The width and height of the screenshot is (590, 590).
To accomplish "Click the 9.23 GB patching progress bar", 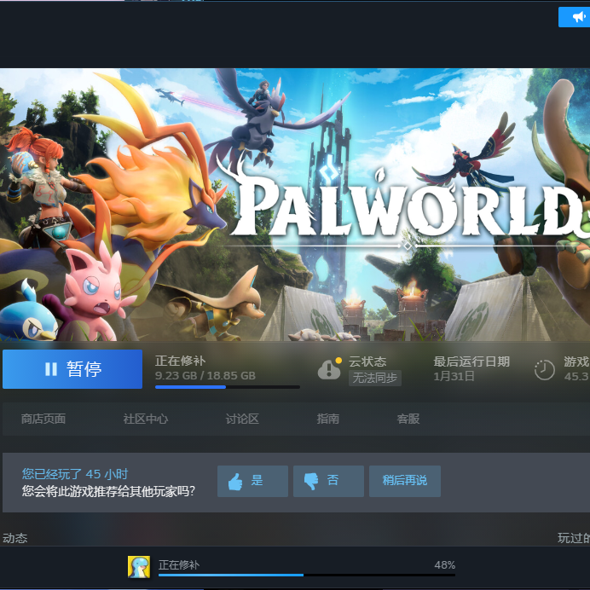I will click(227, 387).
